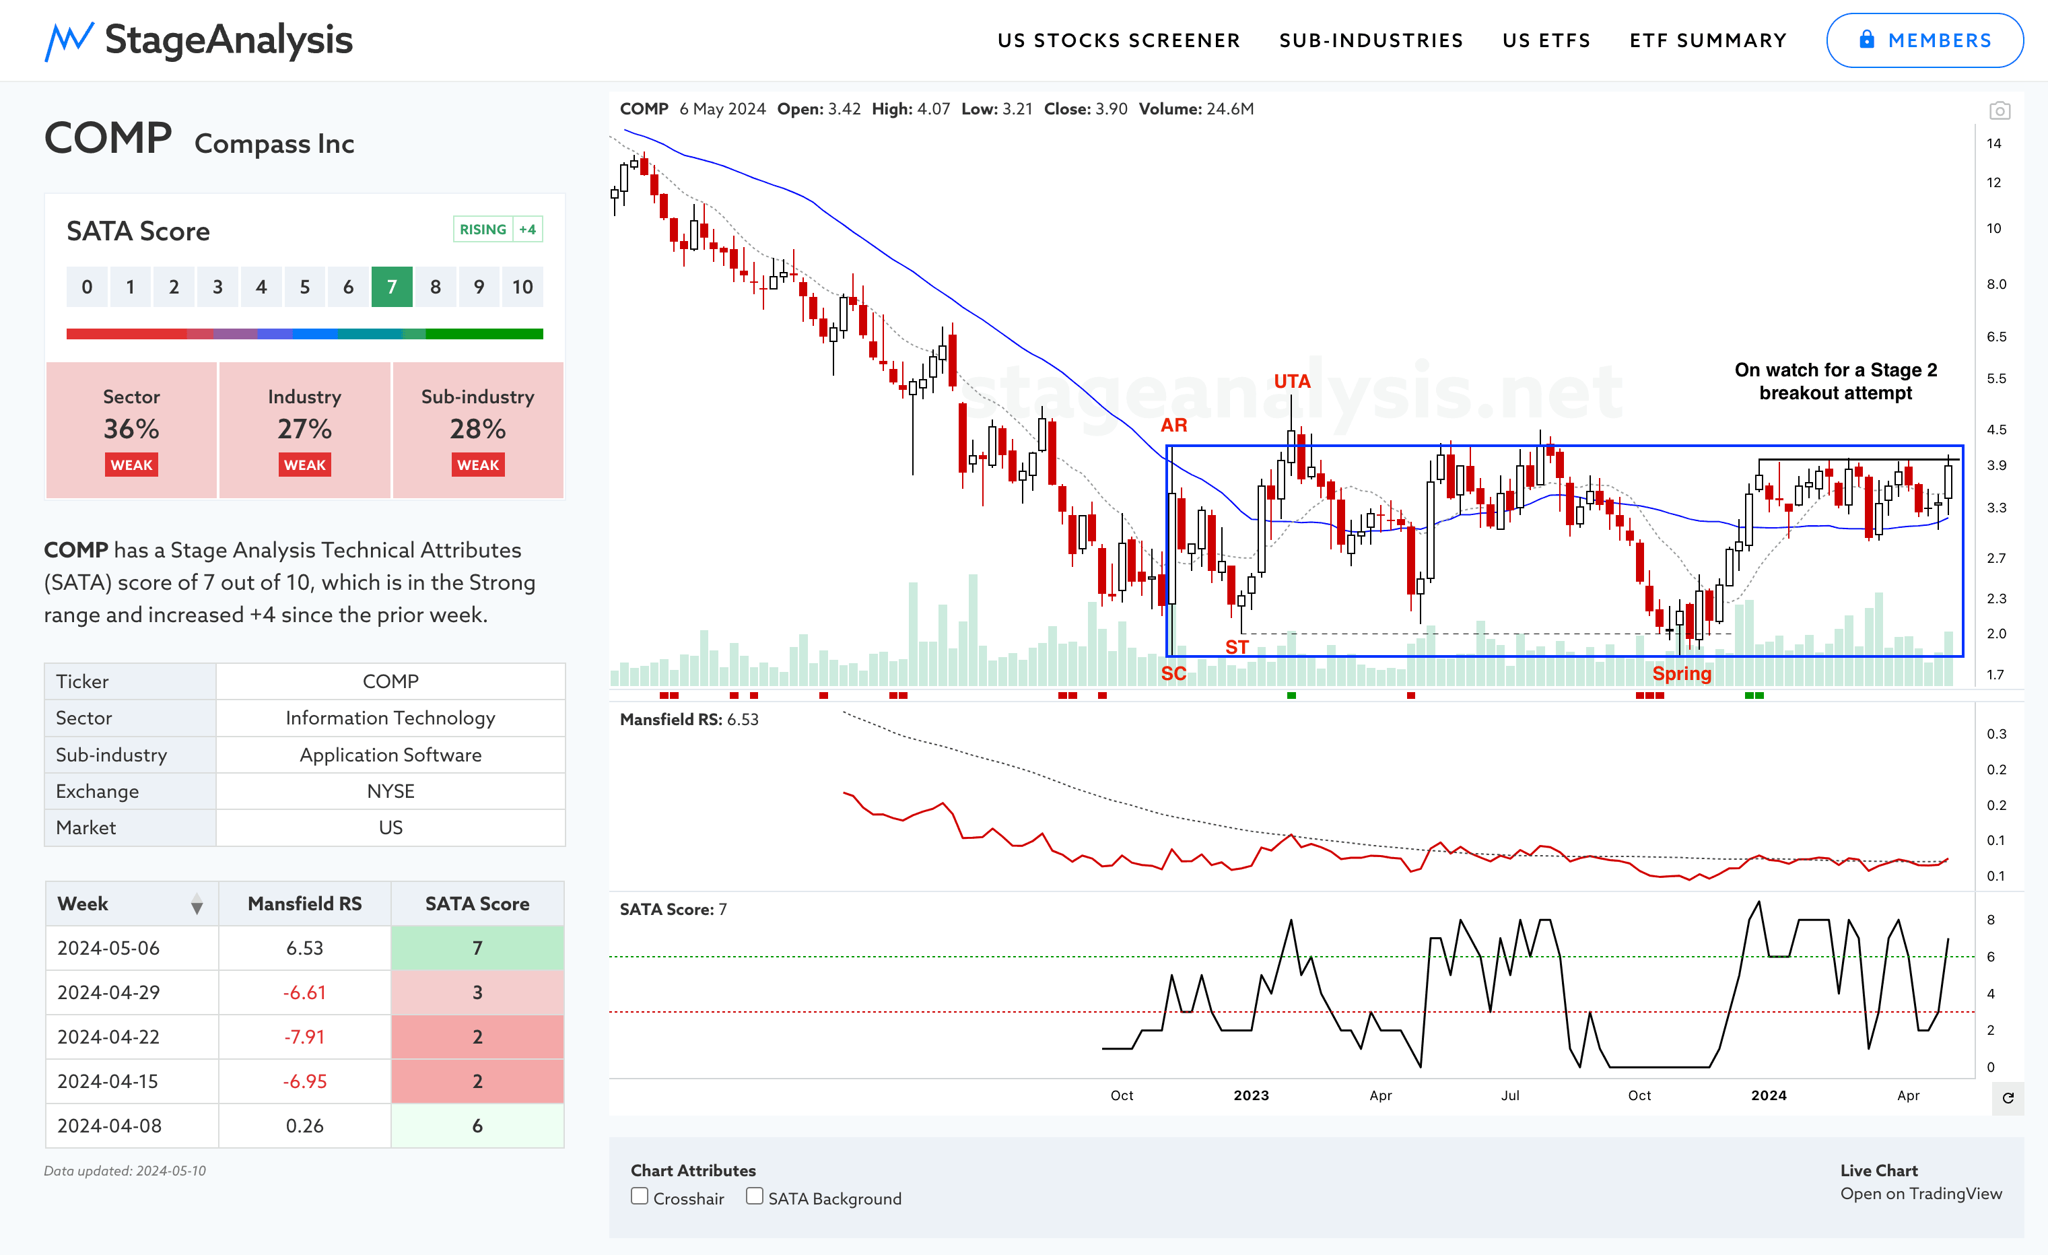Click SATA Score column header

(x=477, y=904)
